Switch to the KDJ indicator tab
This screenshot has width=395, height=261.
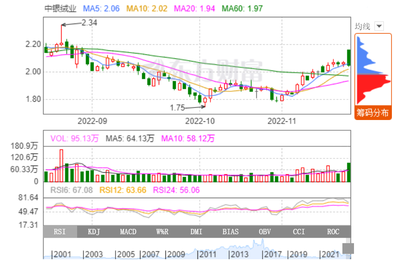point(94,232)
